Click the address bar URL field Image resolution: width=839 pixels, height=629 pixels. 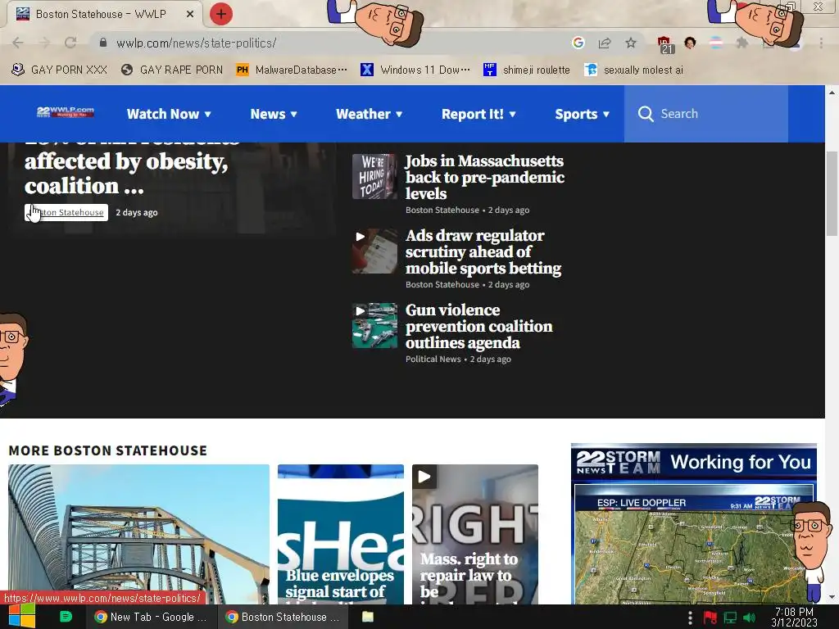click(x=332, y=43)
